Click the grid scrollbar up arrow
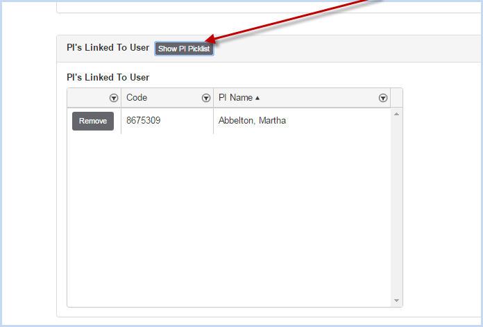The width and height of the screenshot is (483, 327). point(396,114)
